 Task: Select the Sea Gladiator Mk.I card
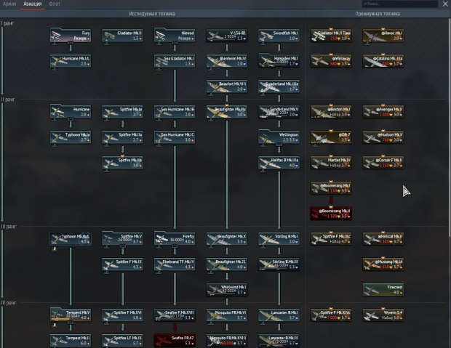pyautogui.click(x=175, y=61)
